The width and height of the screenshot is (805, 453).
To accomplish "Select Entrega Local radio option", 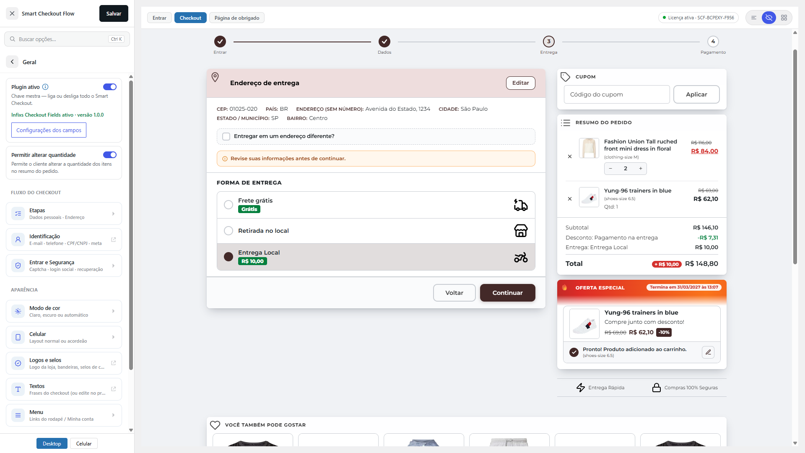I will pyautogui.click(x=229, y=257).
